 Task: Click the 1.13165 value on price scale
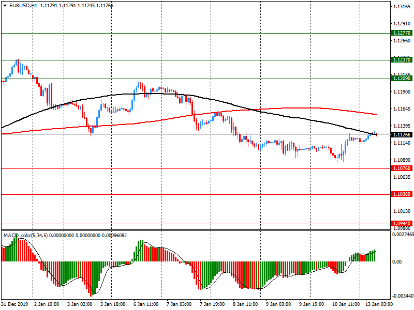tap(402, 7)
